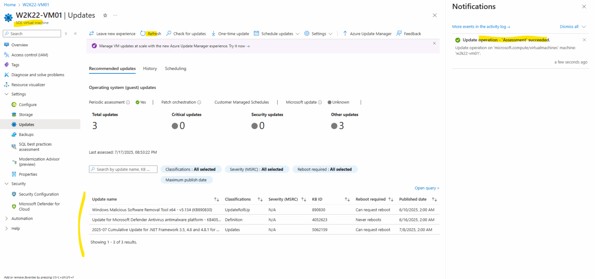This screenshot has height=279, width=595.
Task: Click Periodic assessment info icon
Action: coord(128,103)
